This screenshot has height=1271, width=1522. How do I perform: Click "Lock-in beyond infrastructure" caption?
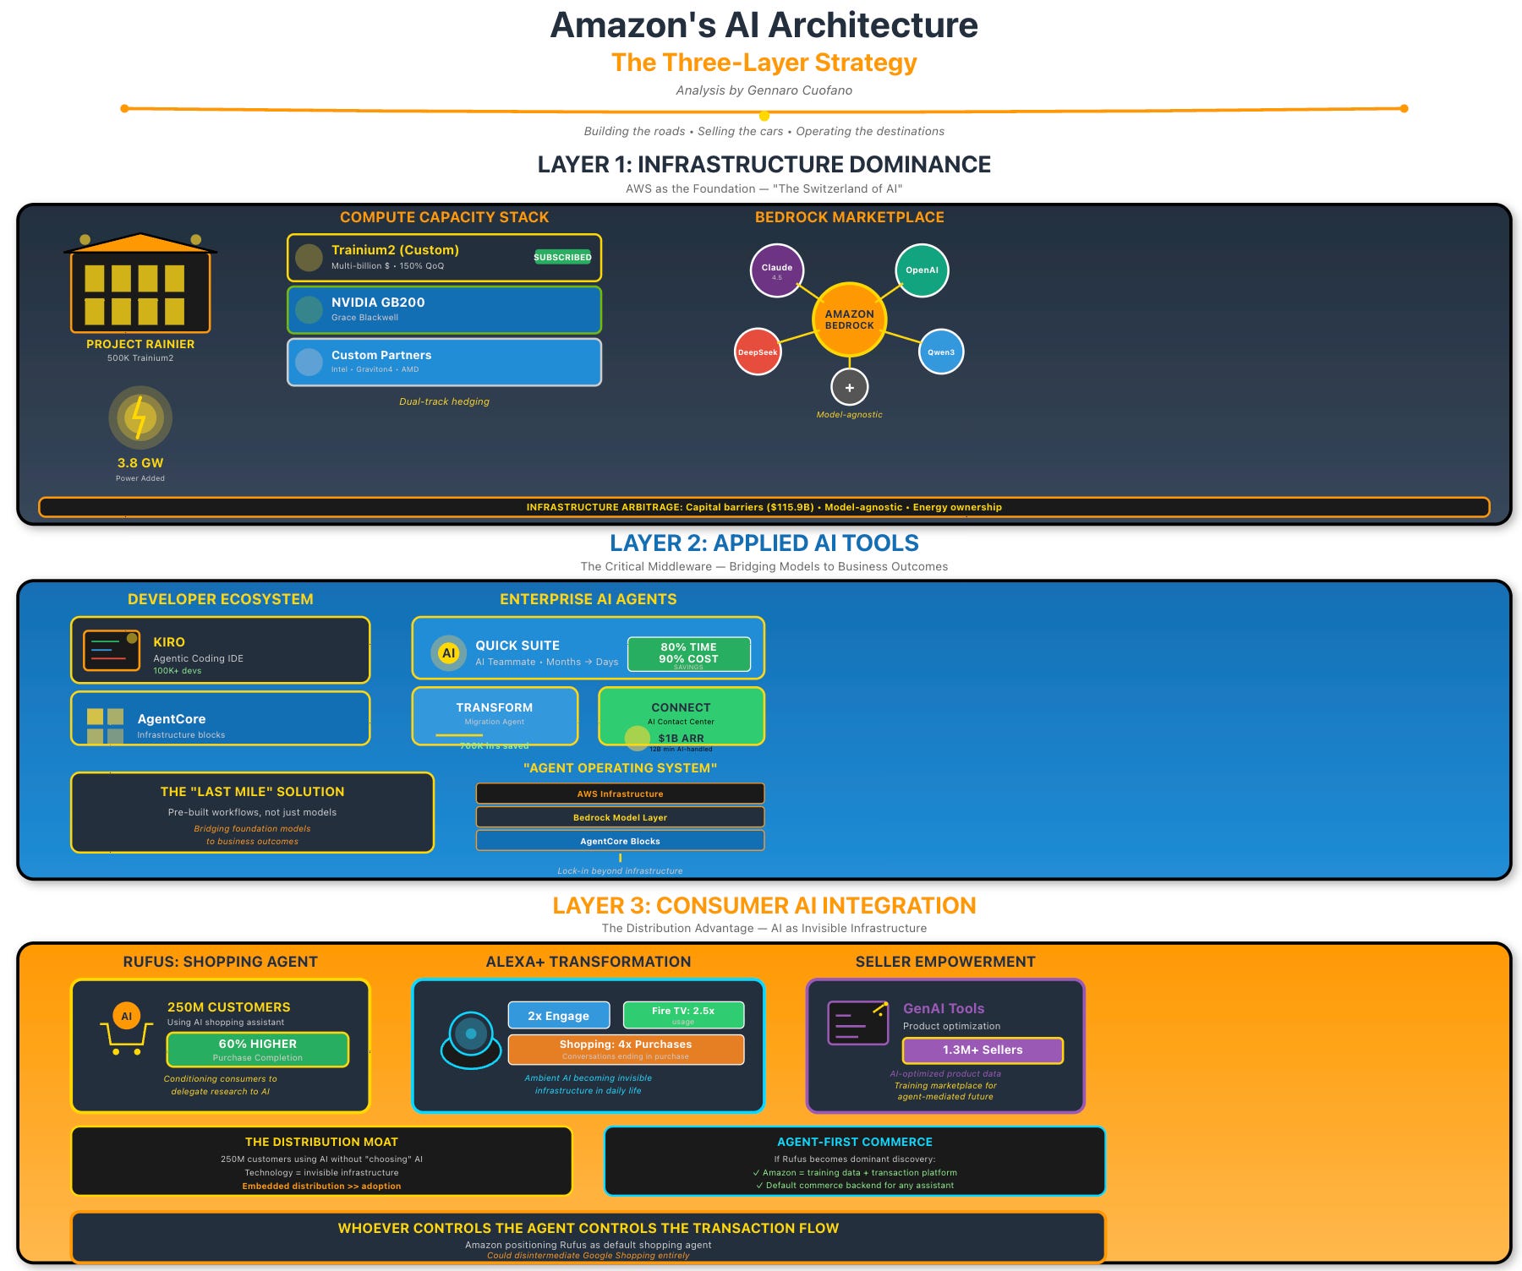pos(620,870)
